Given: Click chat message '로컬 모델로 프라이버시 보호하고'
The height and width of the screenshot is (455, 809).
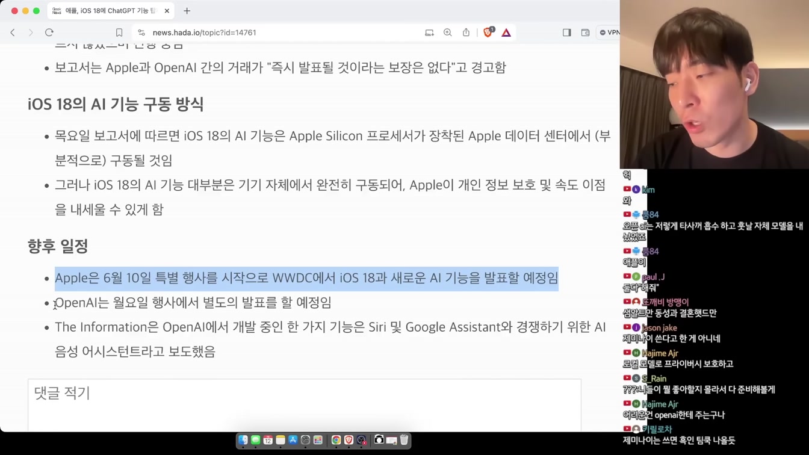Looking at the screenshot, I should (678, 364).
